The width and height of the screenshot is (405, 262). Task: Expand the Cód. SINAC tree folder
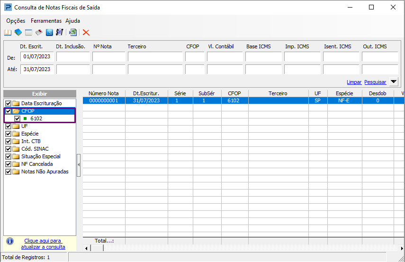tap(16, 149)
